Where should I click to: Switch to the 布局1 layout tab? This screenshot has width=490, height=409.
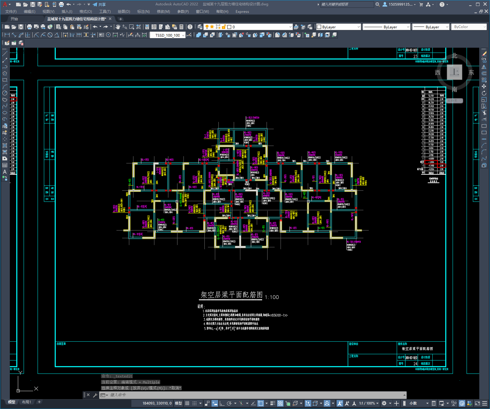(27, 402)
